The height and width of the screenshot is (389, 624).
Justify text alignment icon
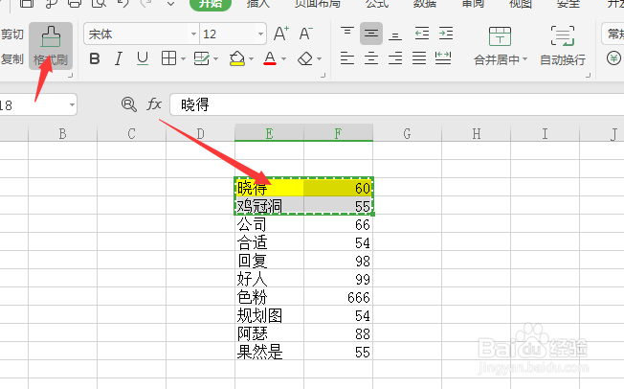[x=419, y=58]
